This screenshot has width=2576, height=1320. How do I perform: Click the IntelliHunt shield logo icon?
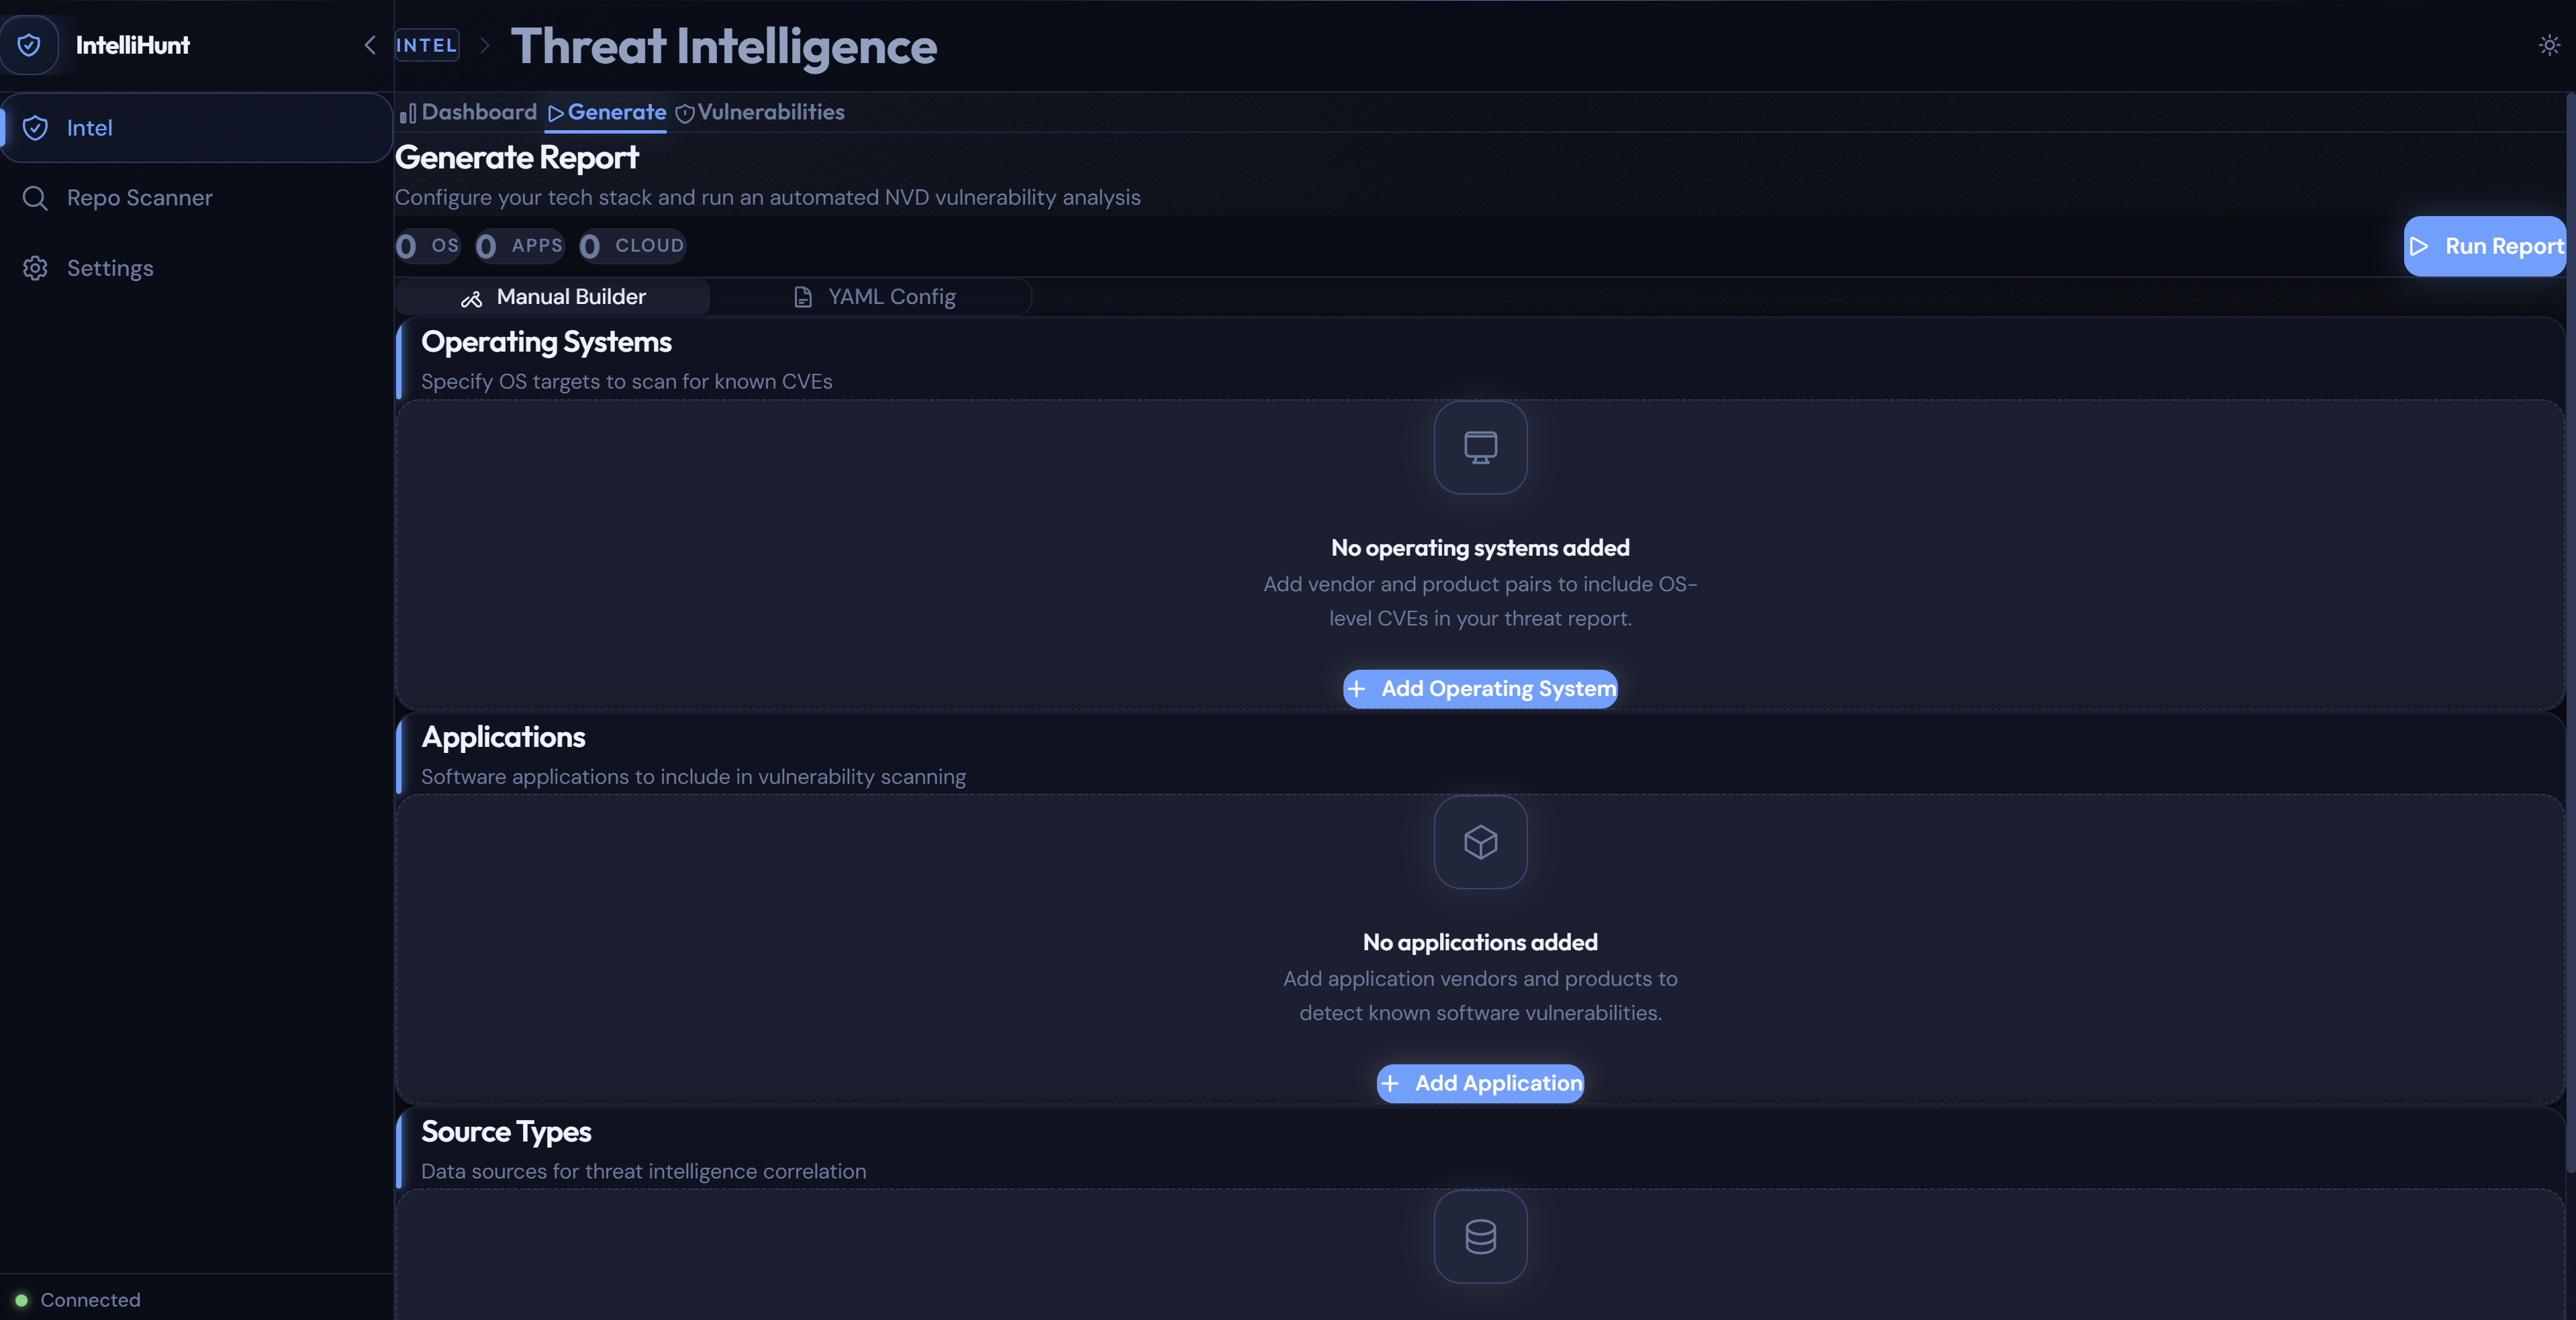(30, 45)
